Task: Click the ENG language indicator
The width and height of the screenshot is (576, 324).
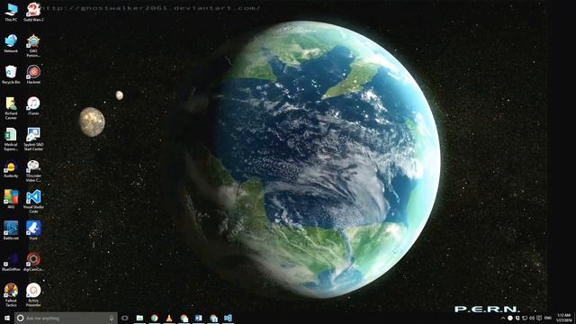Action: pyautogui.click(x=548, y=318)
